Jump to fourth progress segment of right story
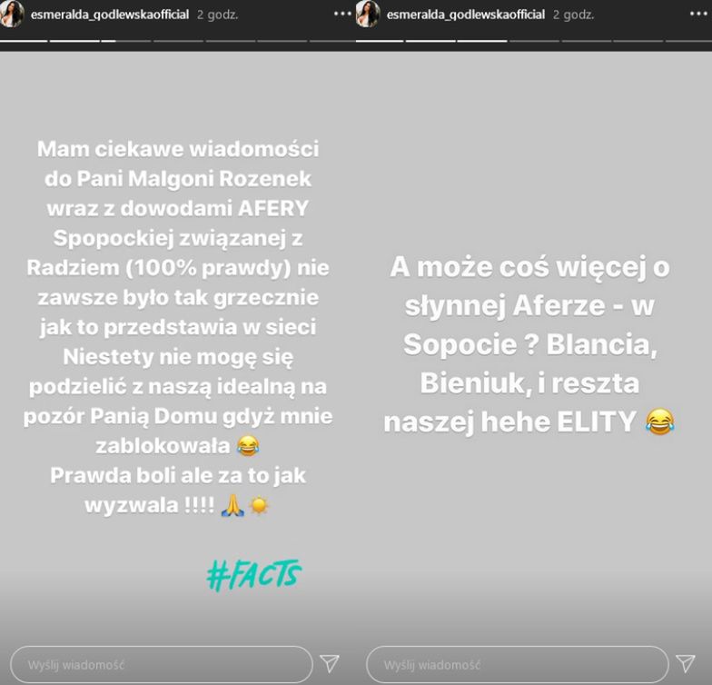Viewport: 712px width, 685px height. coord(534,41)
